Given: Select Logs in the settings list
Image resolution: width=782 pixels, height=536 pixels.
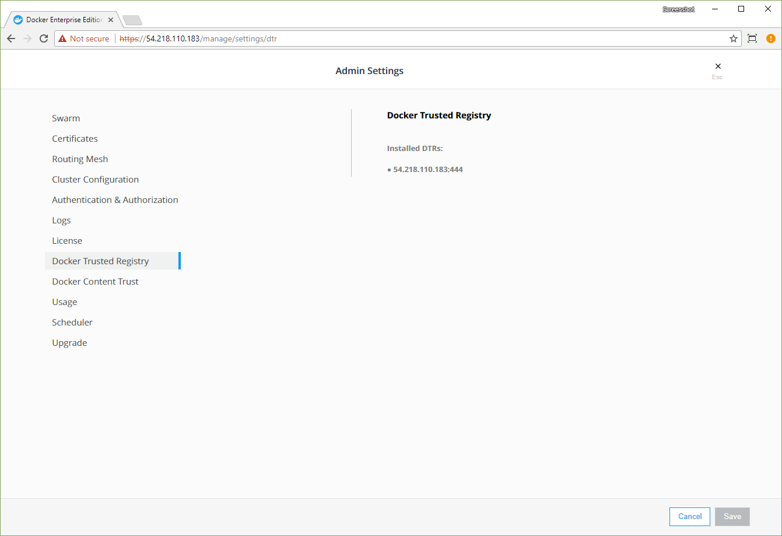Looking at the screenshot, I should [61, 220].
